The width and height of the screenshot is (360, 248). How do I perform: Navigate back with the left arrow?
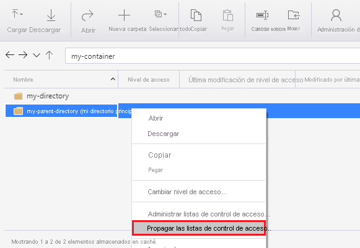[10, 55]
